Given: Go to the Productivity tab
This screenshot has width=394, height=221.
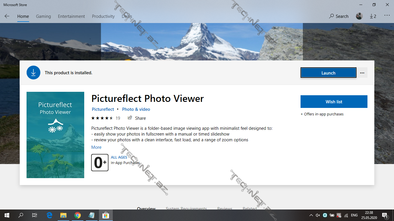Looking at the screenshot, I should pos(103,16).
